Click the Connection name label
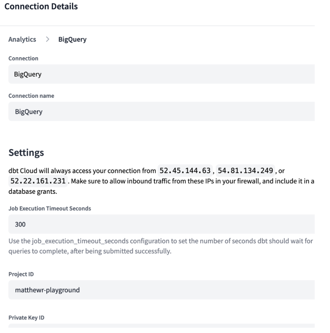This screenshot has width=330, height=333. (31, 96)
